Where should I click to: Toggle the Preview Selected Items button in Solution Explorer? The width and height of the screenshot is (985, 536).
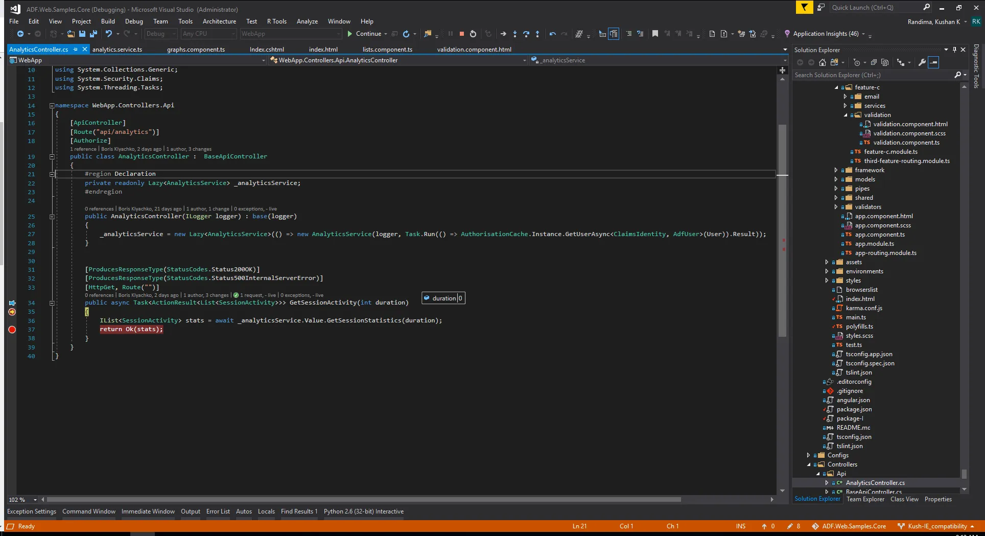point(933,62)
